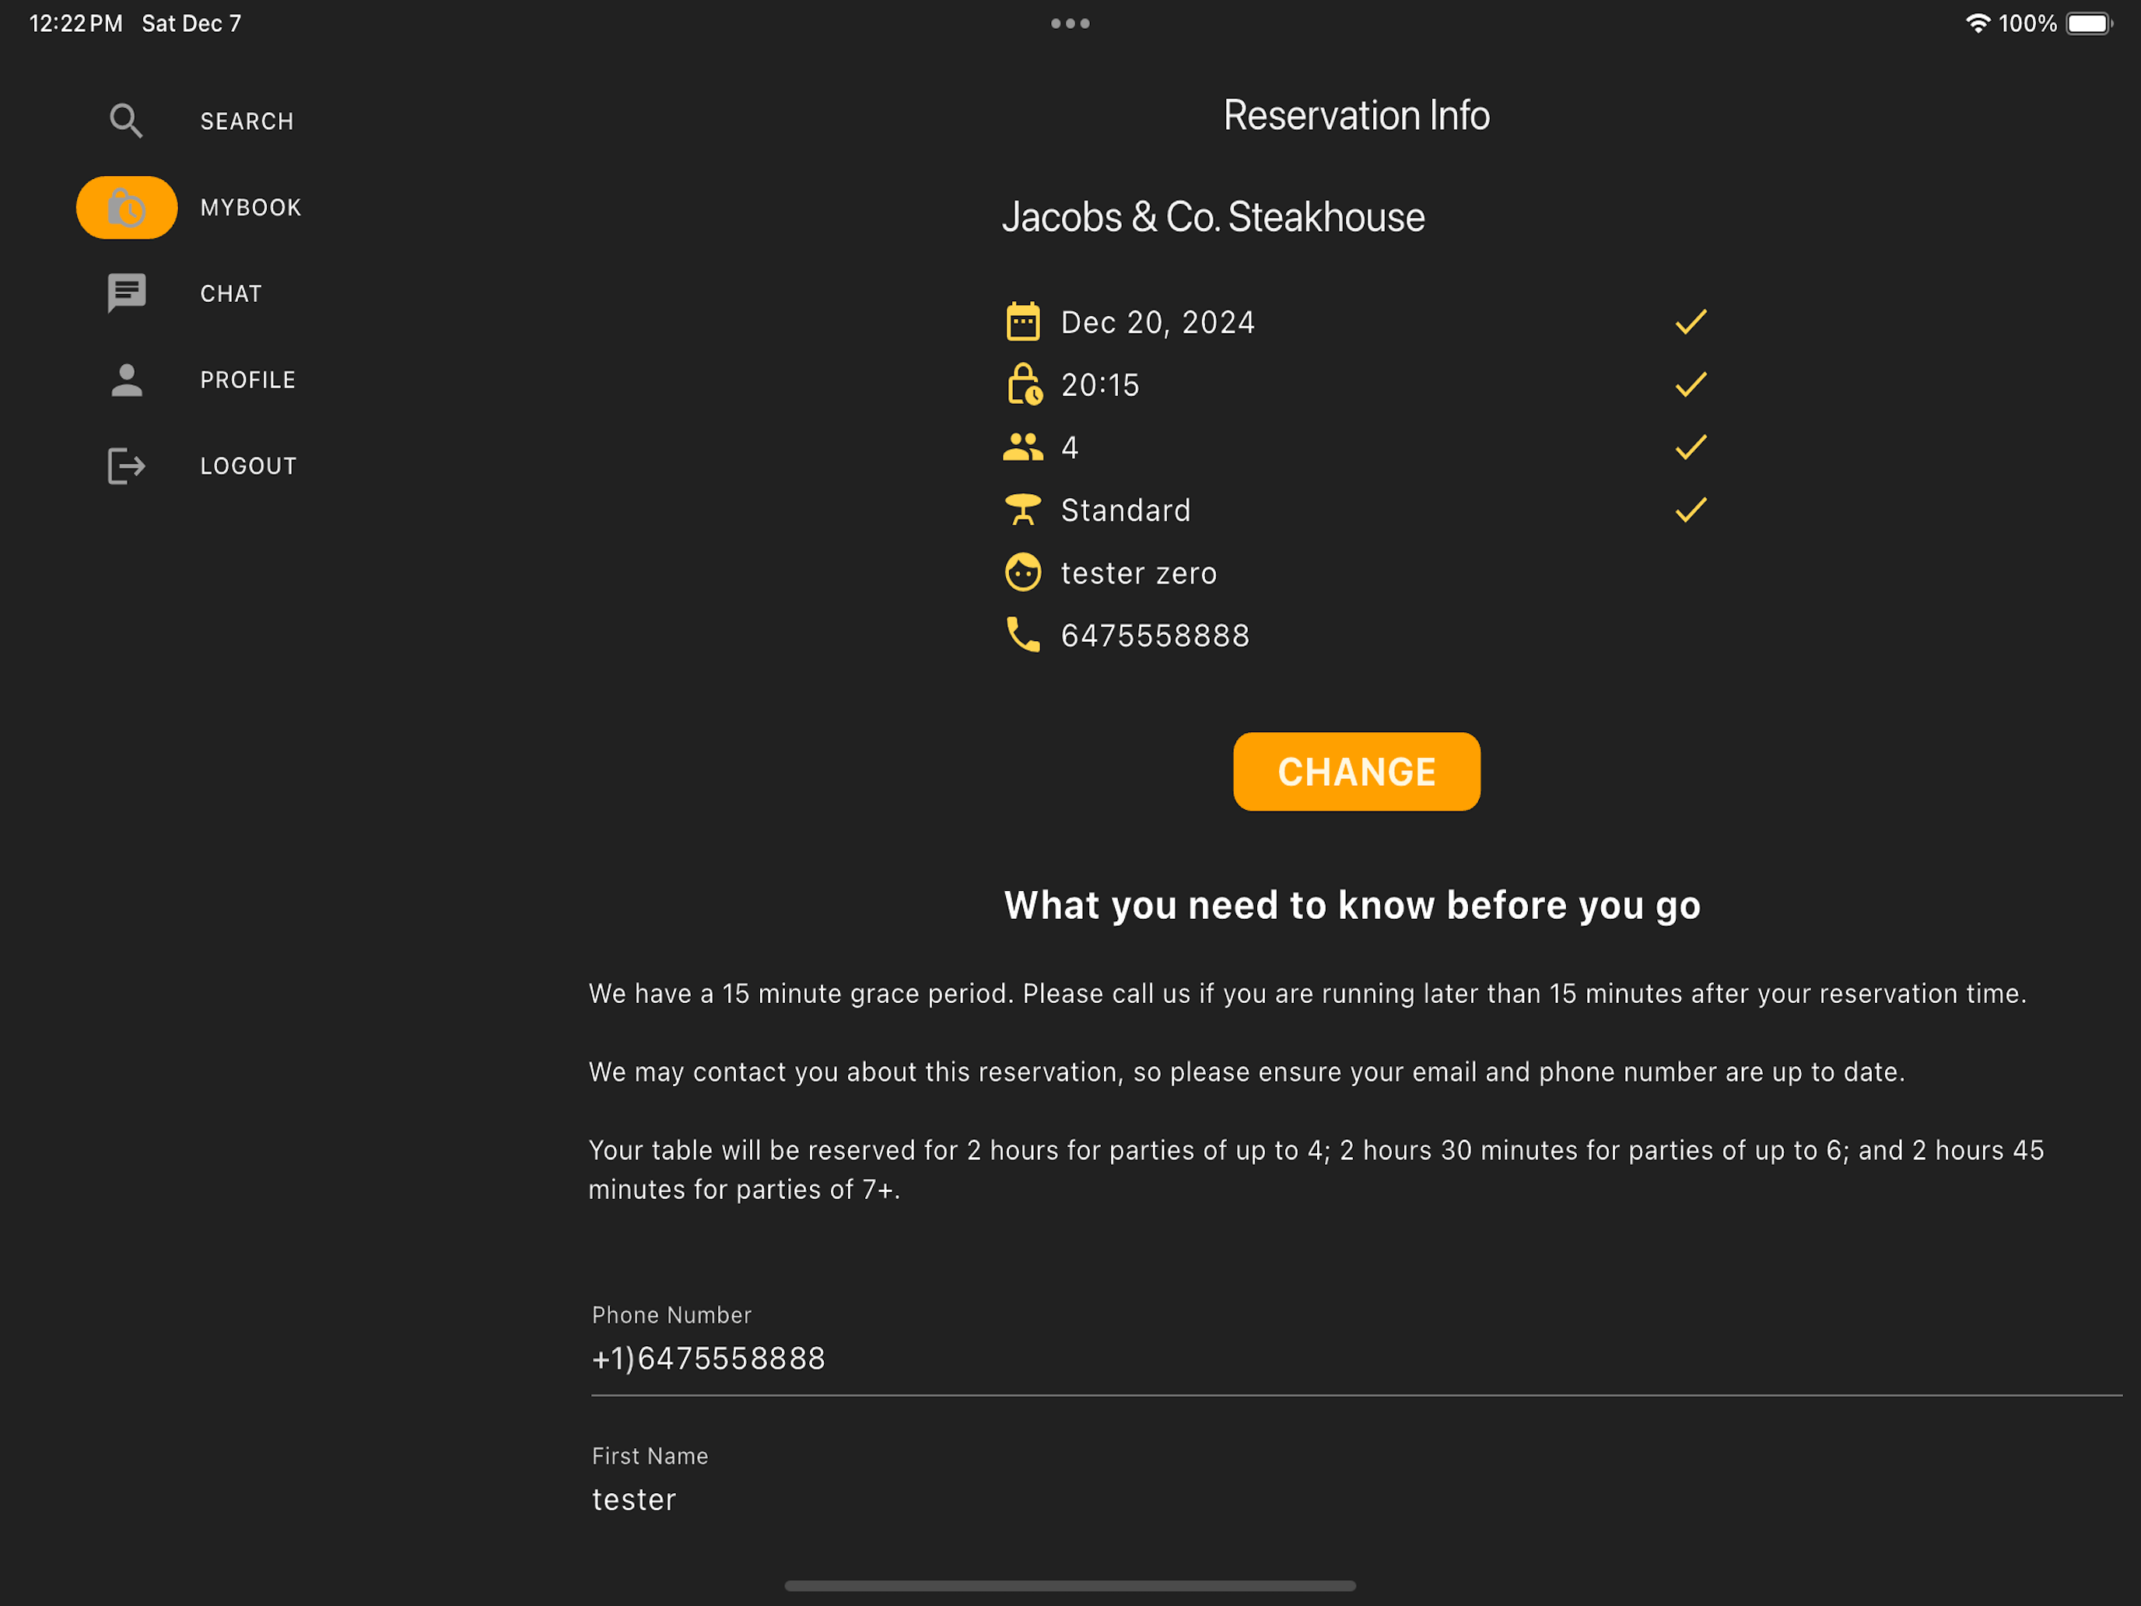
Task: Go to the PROFILE menu item
Action: coord(247,380)
